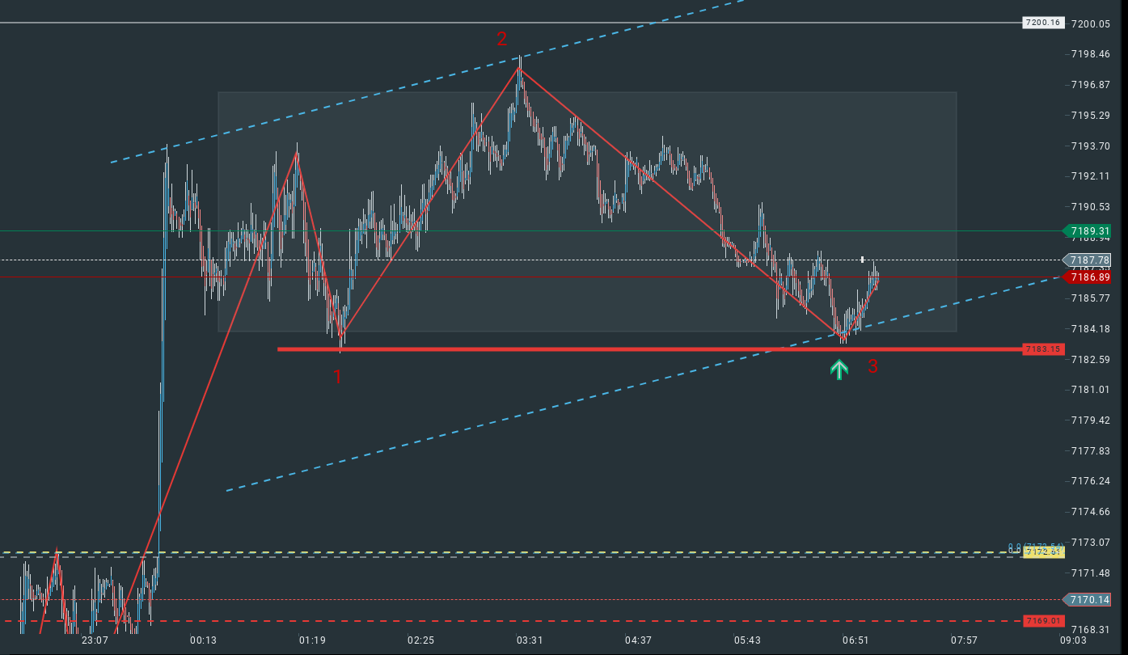Click the 06:51 time axis label
Viewport: 1128px width, 655px height.
[x=856, y=640]
